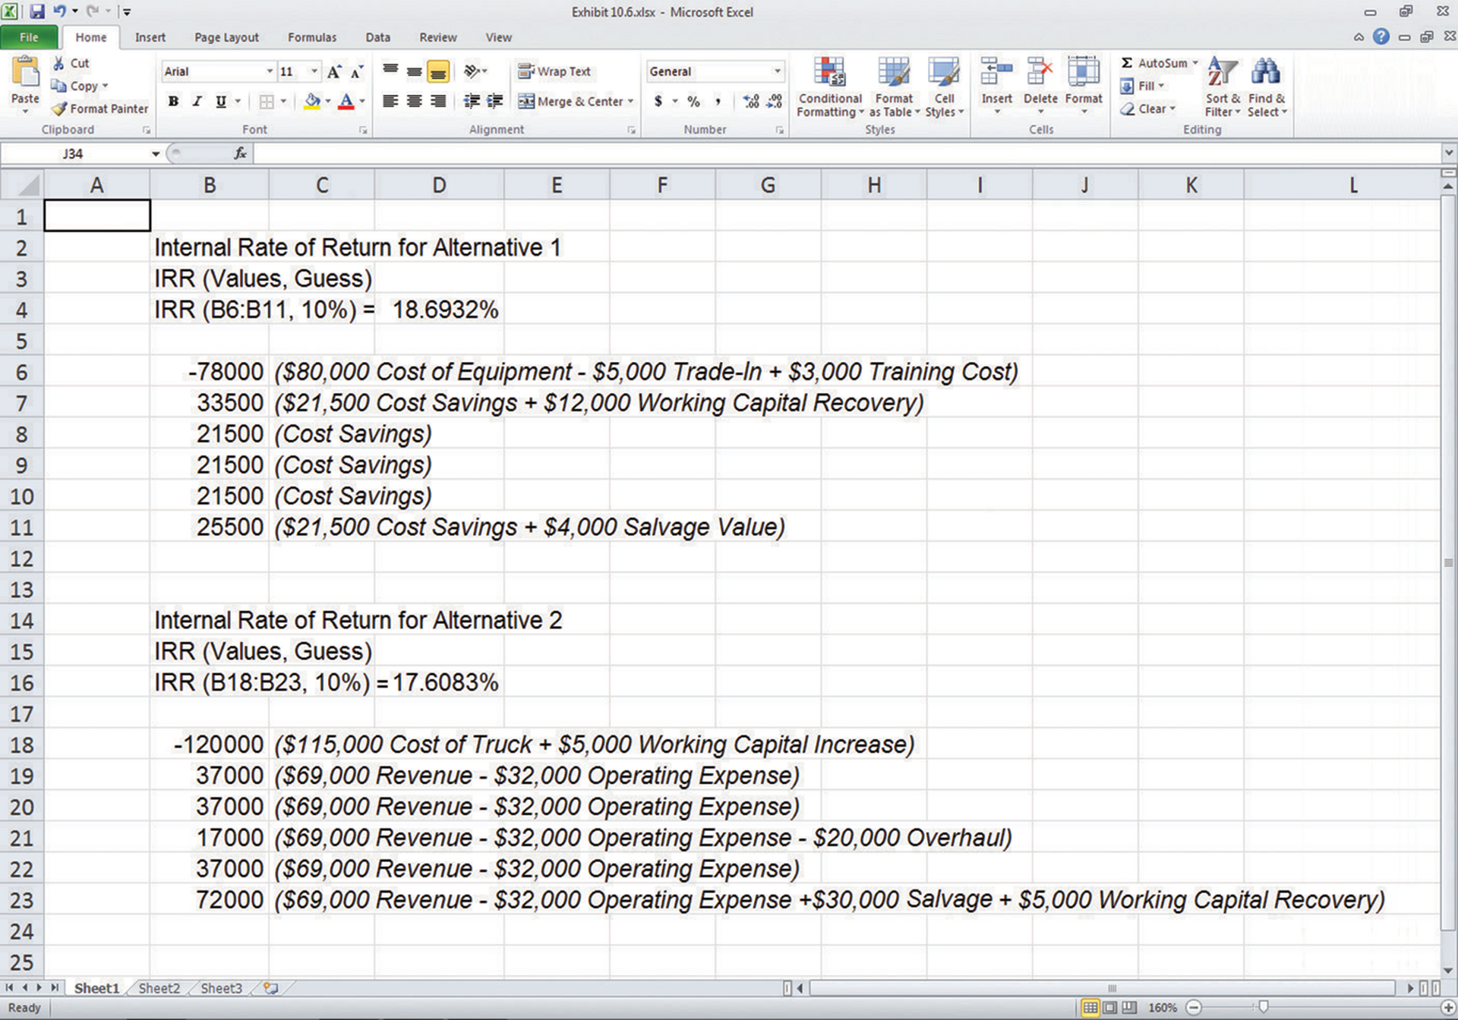Click the AutoSum sigma icon

coord(1127,63)
